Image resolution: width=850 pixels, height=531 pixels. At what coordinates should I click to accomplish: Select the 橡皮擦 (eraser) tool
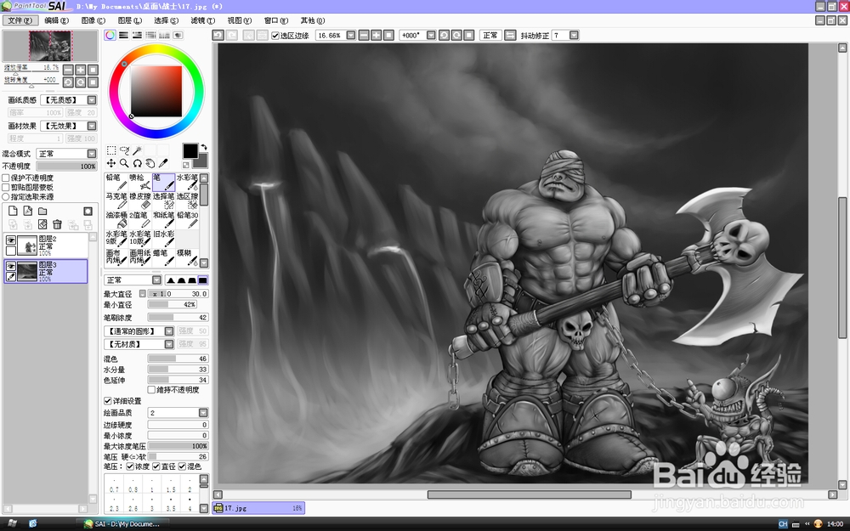pyautogui.click(x=140, y=201)
